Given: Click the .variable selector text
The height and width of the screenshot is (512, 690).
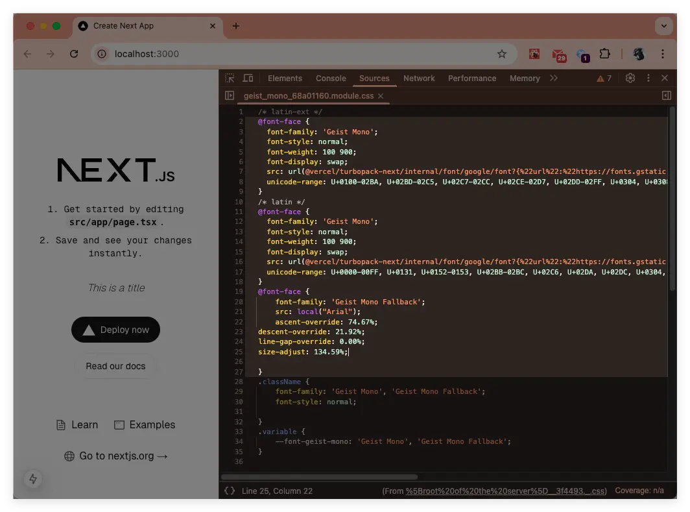Looking at the screenshot, I should click(278, 432).
